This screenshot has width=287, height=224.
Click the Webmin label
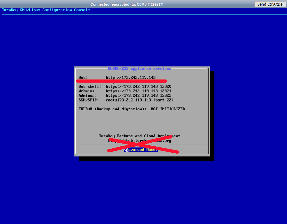(x=86, y=91)
